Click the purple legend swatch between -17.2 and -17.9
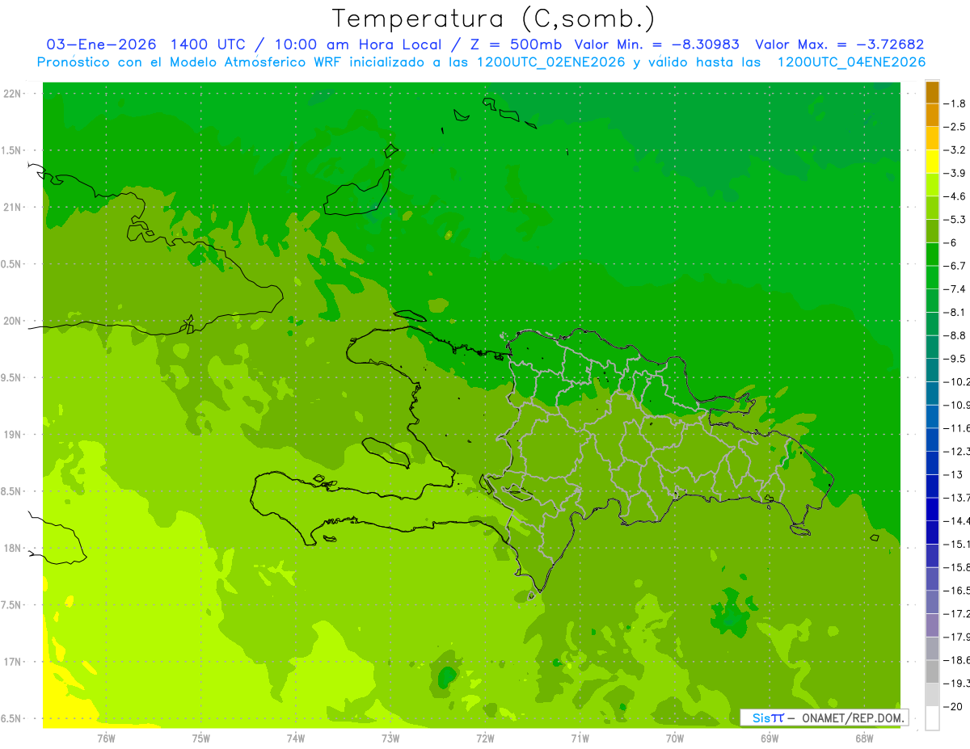 [x=932, y=625]
